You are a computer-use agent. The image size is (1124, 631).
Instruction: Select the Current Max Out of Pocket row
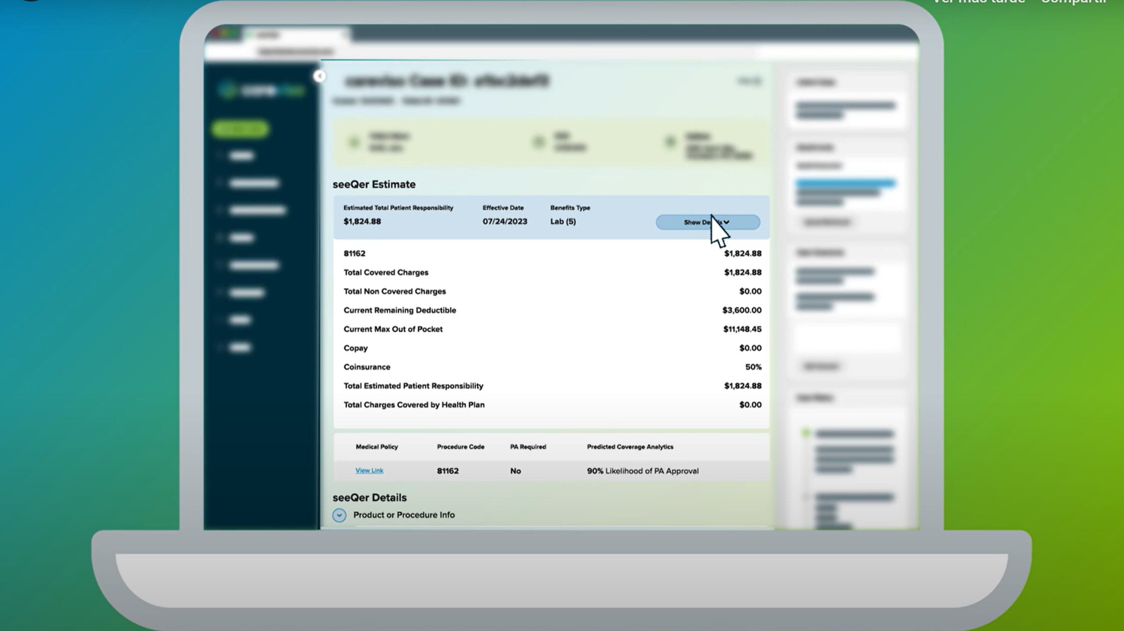(552, 329)
